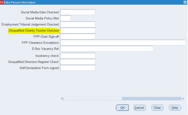Close the Extra Person Information window
The width and height of the screenshot is (188, 115).
coord(185,3)
